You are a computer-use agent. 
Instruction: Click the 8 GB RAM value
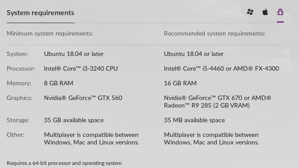pos(59,83)
